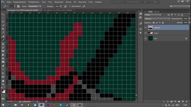Viewport: 191px width, 107px height.
Task: Open the Файл menu
Action: [x=9, y=2]
